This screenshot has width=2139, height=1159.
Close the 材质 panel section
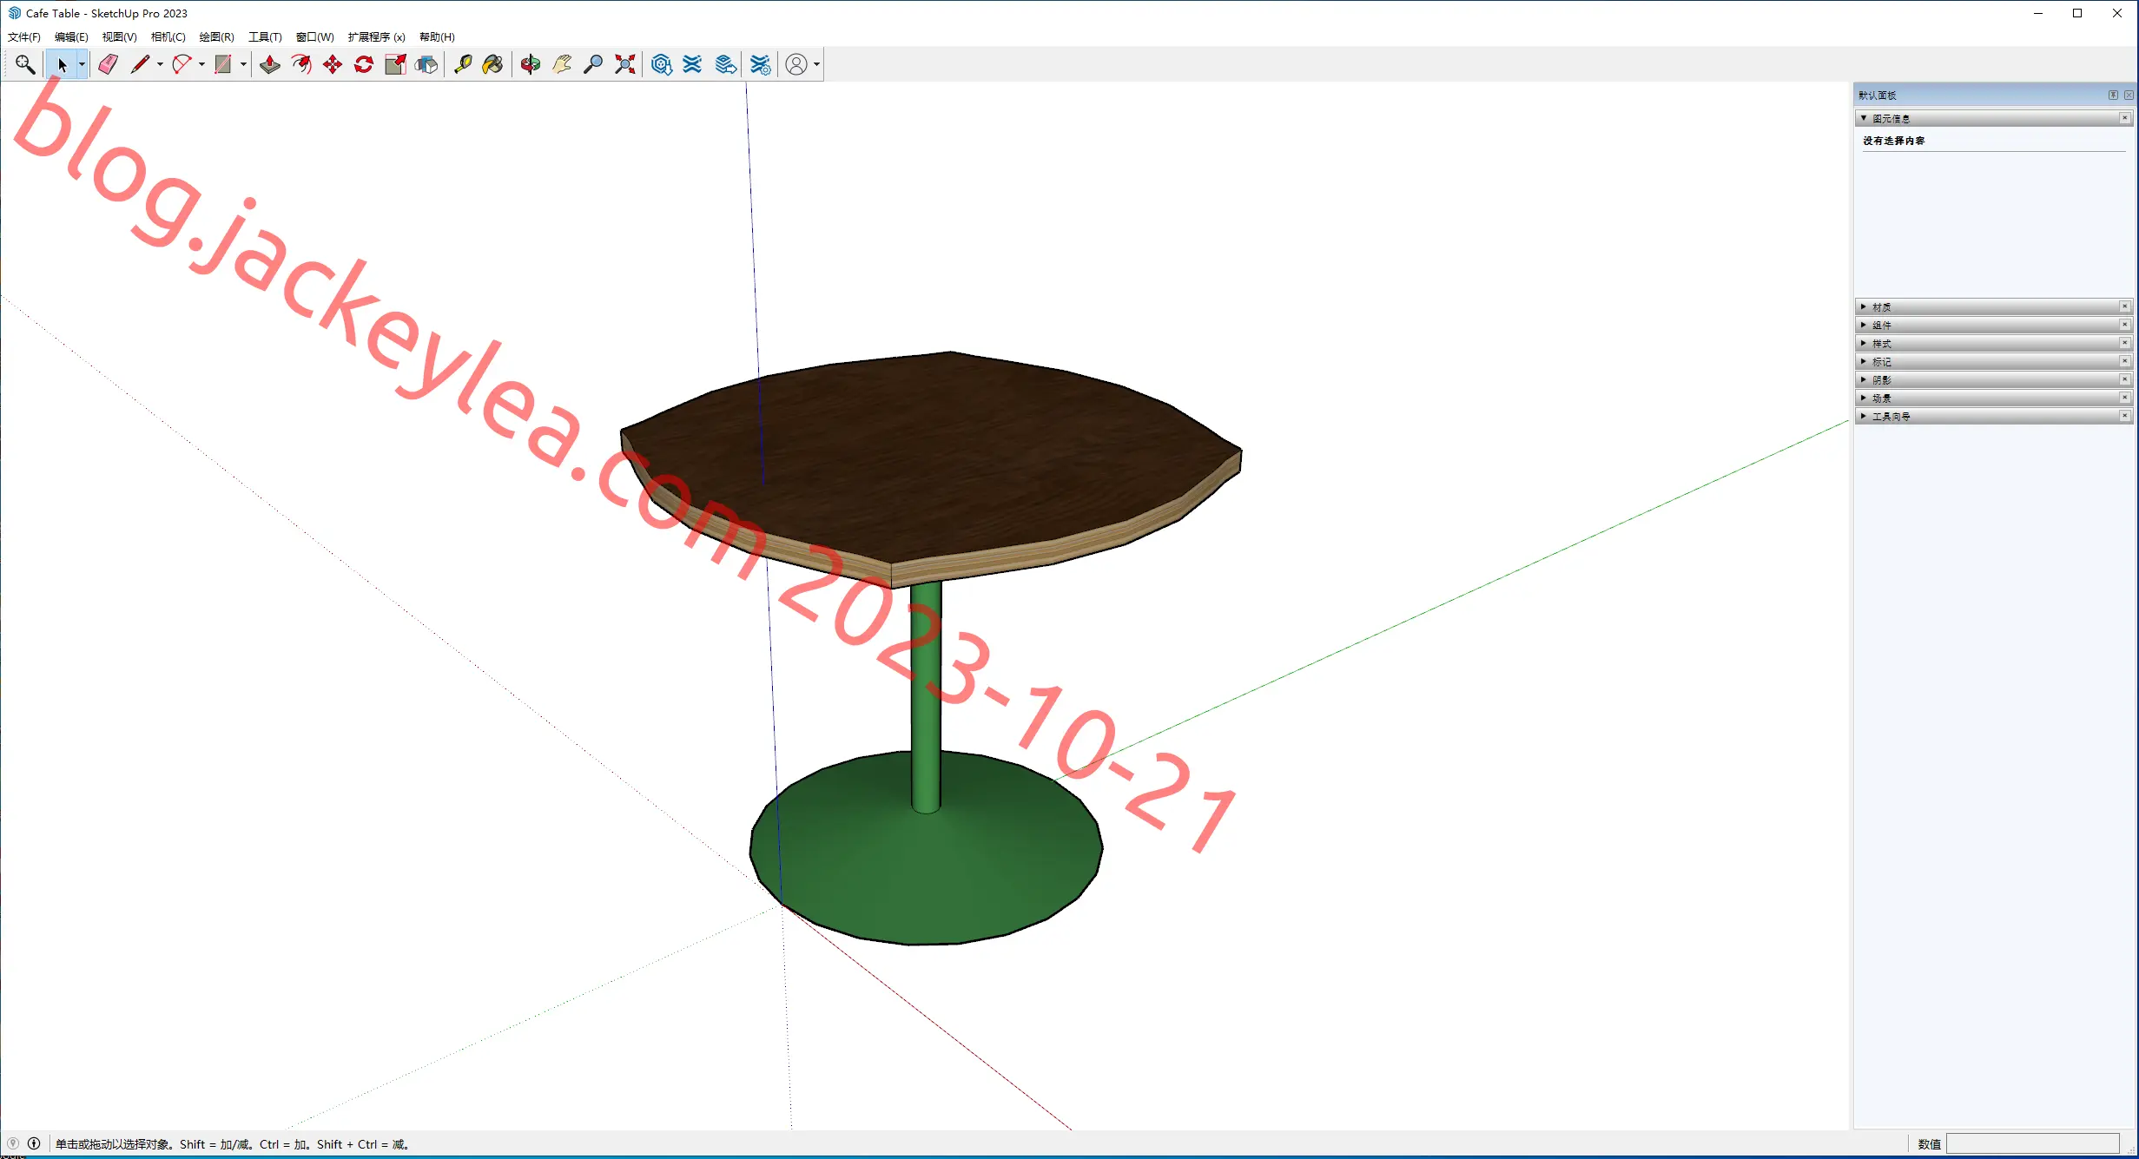click(2125, 306)
